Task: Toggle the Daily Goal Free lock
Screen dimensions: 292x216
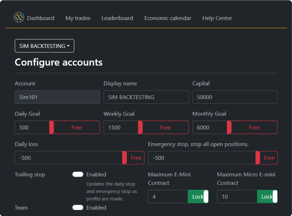Action: click(x=75, y=127)
